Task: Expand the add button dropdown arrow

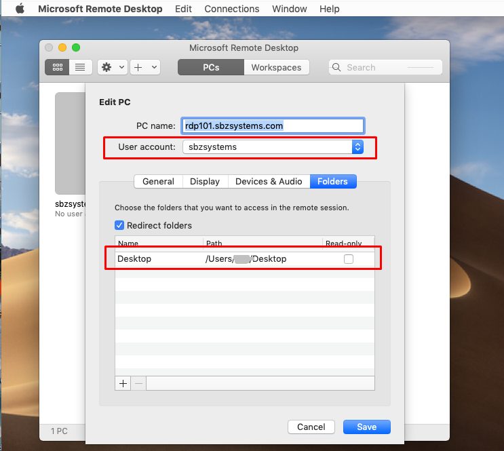Action: tap(154, 67)
